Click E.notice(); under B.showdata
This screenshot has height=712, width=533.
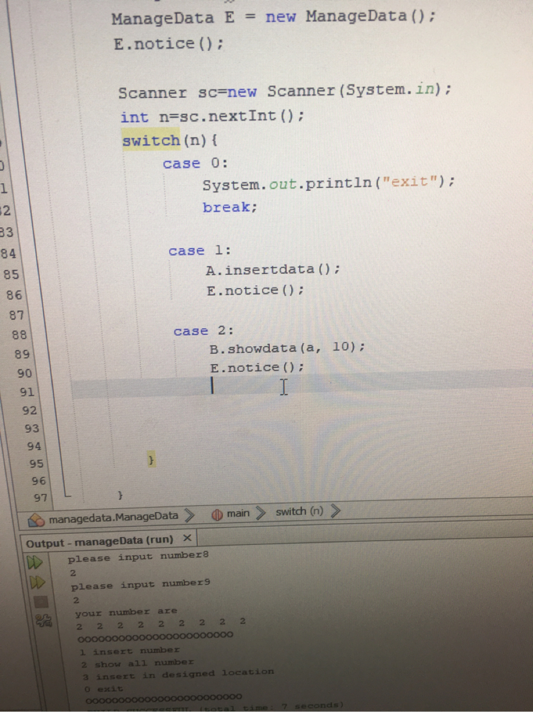pos(257,368)
